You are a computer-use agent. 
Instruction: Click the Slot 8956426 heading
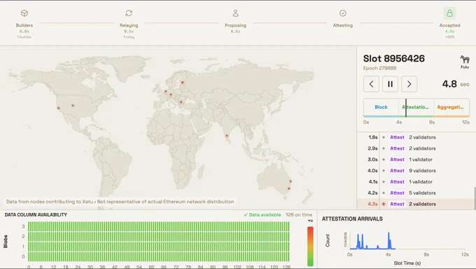coord(393,58)
